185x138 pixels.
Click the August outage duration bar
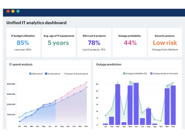click(x=148, y=117)
